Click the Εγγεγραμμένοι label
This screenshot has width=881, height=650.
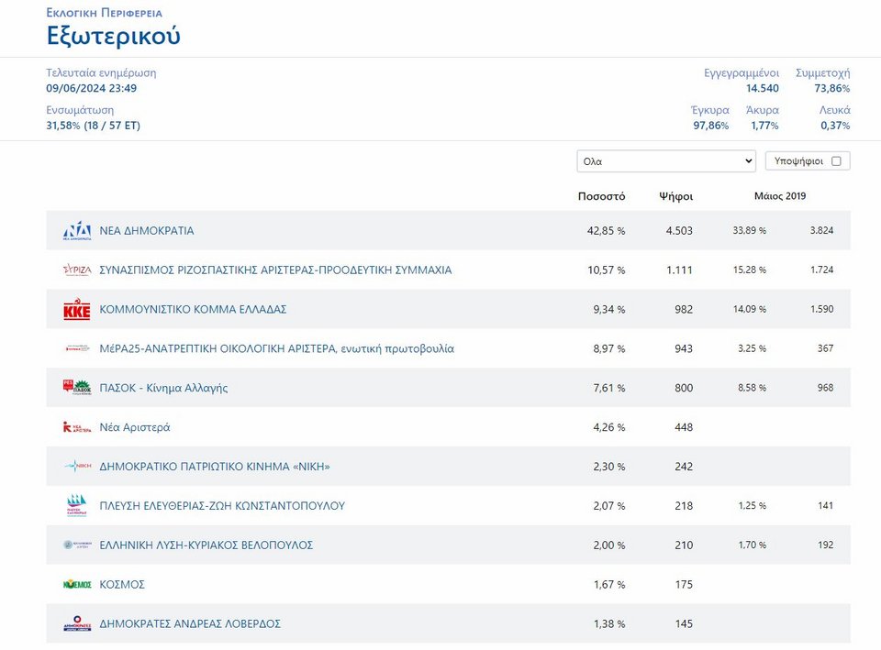[742, 73]
